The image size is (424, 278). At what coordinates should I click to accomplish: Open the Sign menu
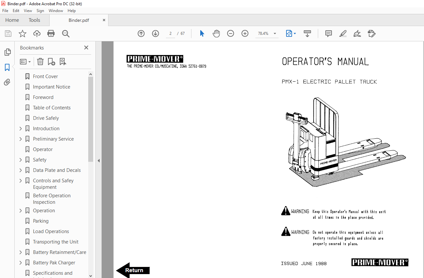40,11
